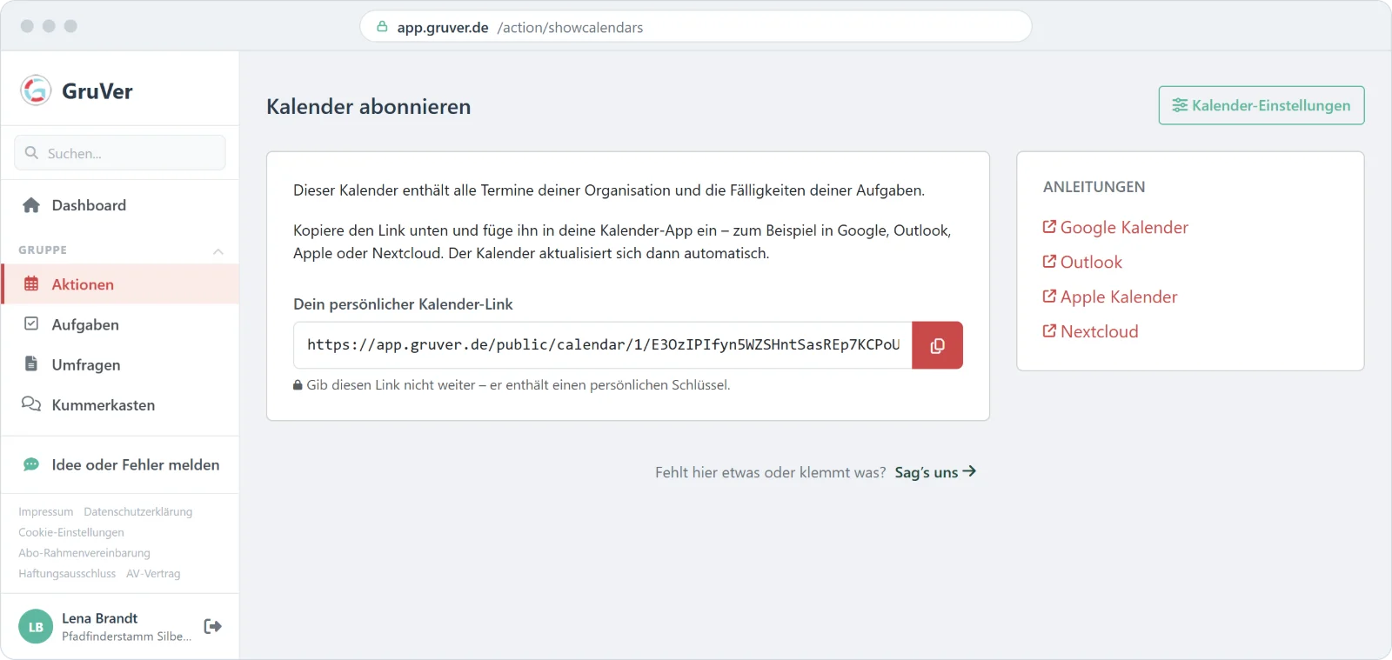Open the Haftungsausschluss link
The width and height of the screenshot is (1392, 660).
(67, 574)
